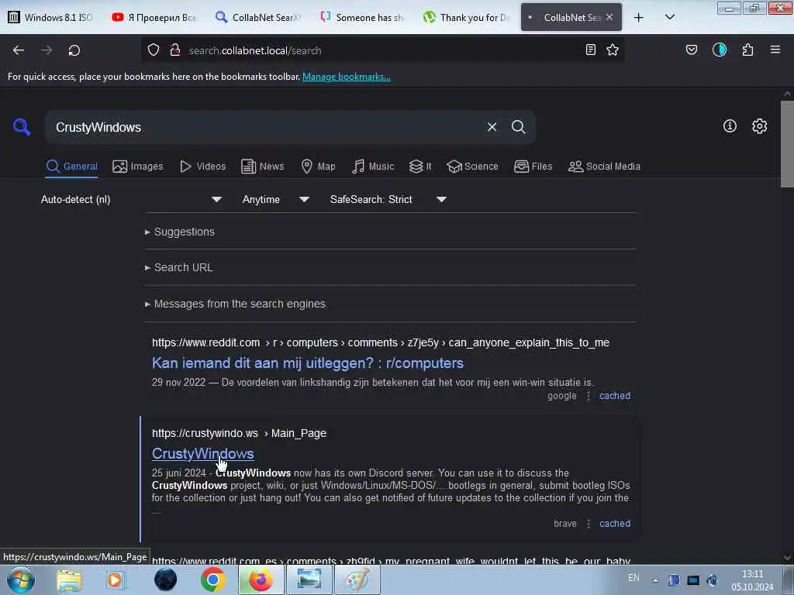Open the Windows Start menu
The image size is (794, 595).
[21, 580]
